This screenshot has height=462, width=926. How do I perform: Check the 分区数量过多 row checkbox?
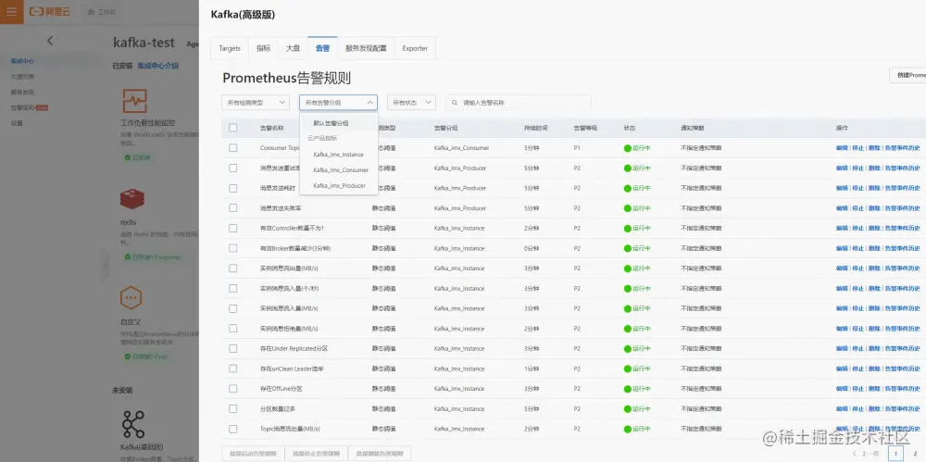pyautogui.click(x=232, y=409)
